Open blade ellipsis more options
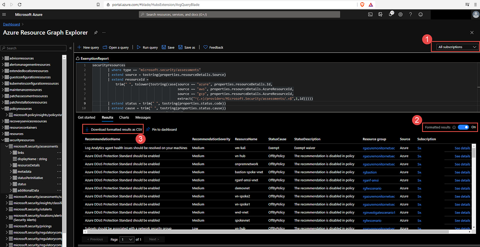This screenshot has height=247, width=480. (104, 33)
